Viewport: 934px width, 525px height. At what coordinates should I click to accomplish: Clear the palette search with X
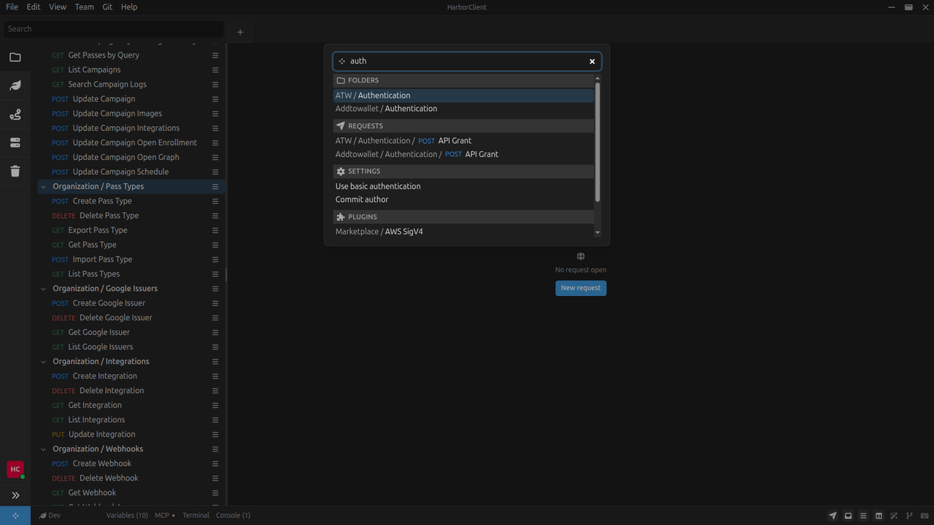pos(592,61)
